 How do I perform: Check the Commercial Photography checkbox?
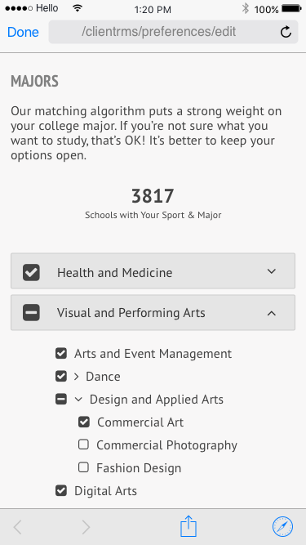83,444
